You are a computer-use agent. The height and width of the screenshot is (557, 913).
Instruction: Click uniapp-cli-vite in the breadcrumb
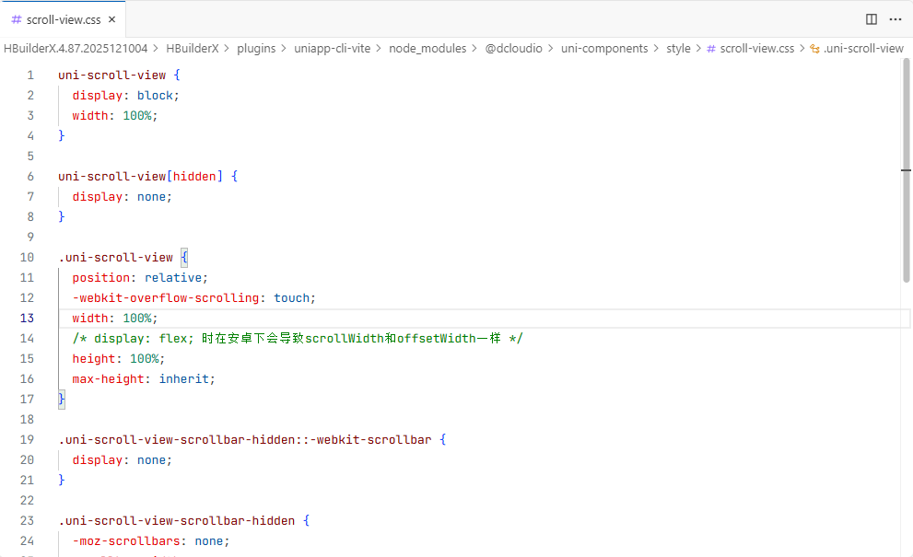332,48
